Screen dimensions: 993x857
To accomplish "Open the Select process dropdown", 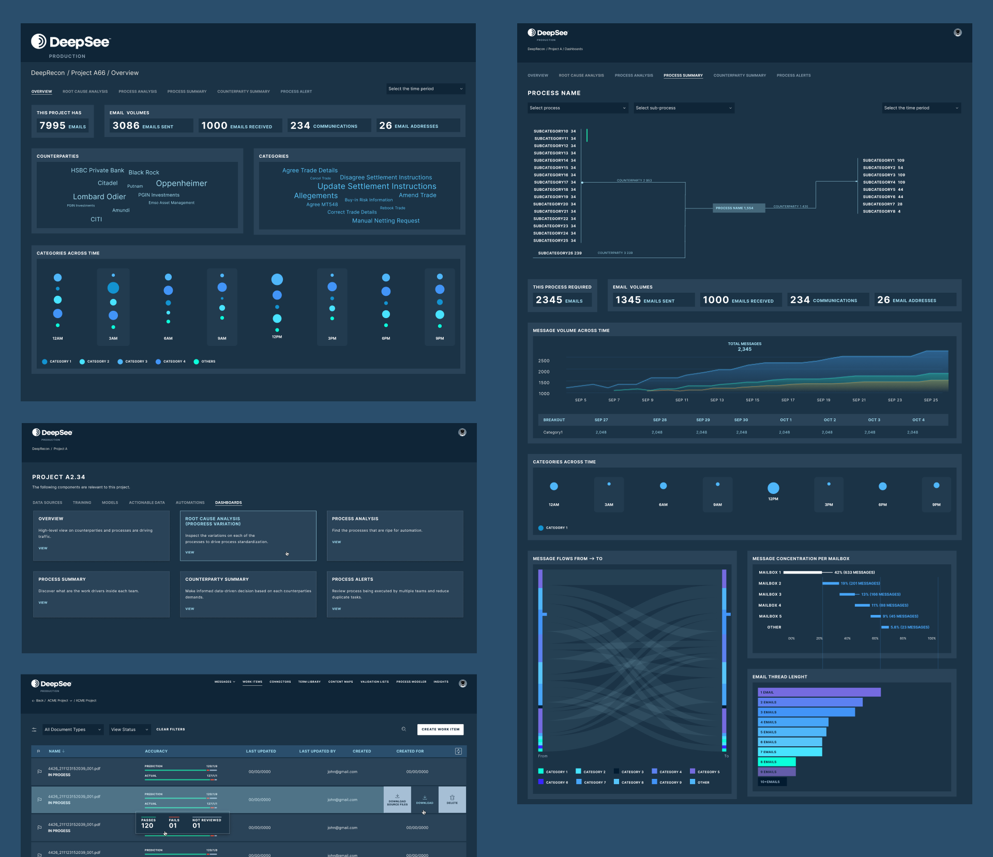I will tap(577, 108).
